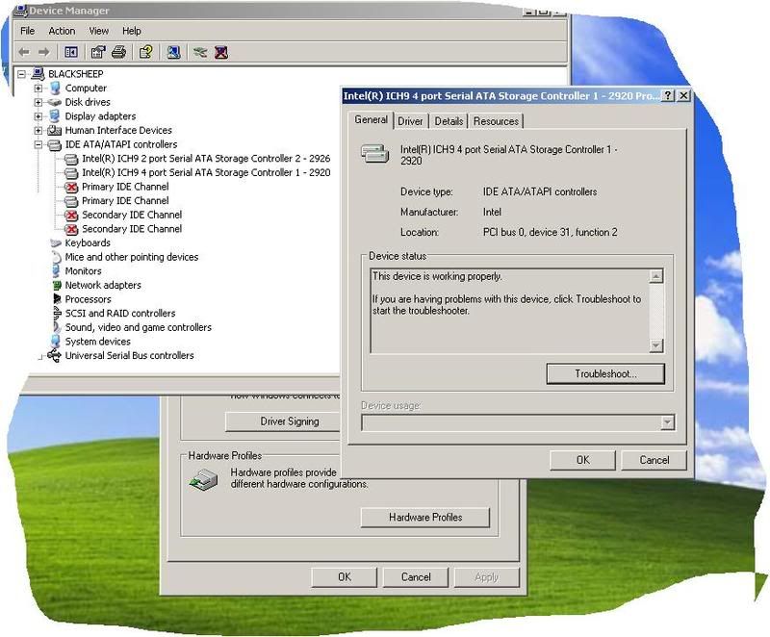Switch to the Driver tab

(x=410, y=121)
